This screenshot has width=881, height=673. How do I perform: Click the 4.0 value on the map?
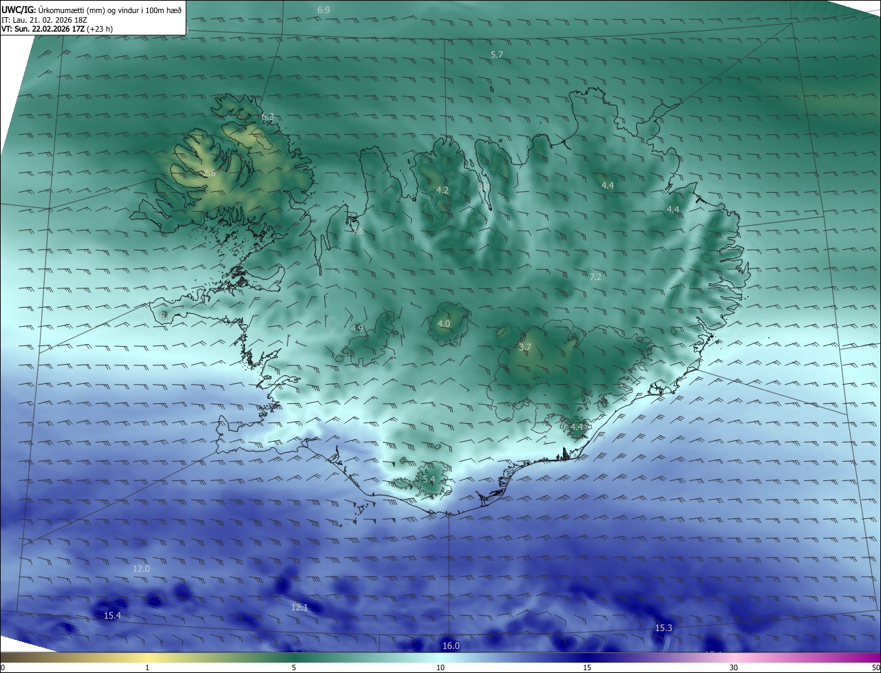(x=444, y=323)
